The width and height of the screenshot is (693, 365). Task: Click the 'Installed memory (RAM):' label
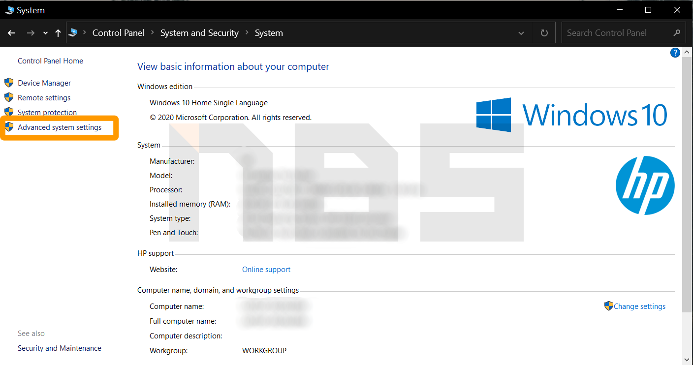(x=190, y=204)
